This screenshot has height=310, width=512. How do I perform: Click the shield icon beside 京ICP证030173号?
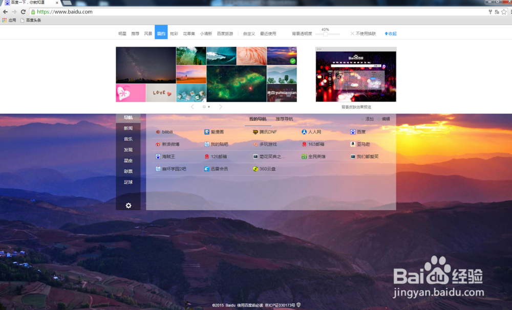[x=298, y=305]
